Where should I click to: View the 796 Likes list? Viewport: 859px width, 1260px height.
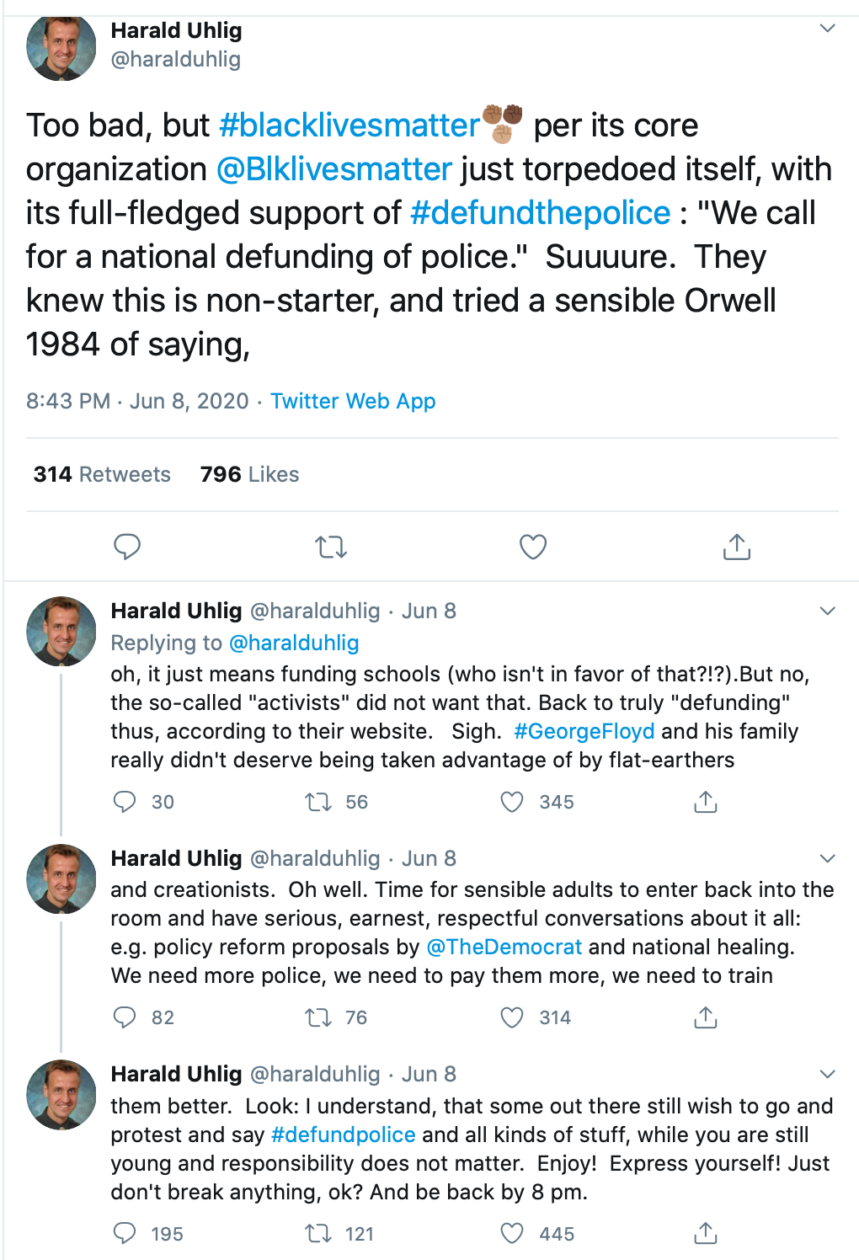249,474
